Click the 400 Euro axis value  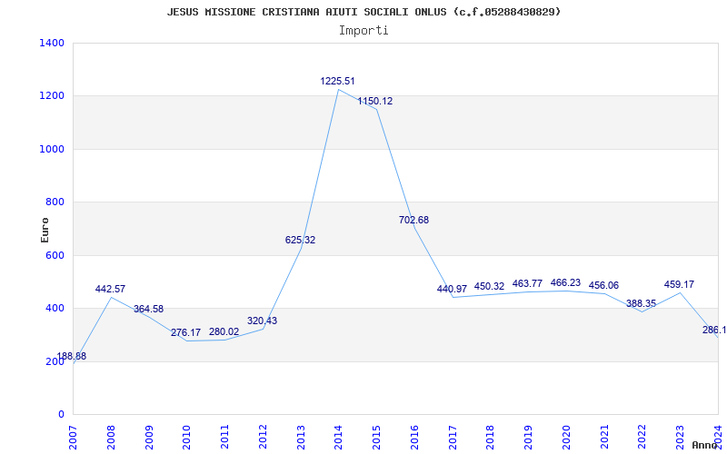coord(55,308)
